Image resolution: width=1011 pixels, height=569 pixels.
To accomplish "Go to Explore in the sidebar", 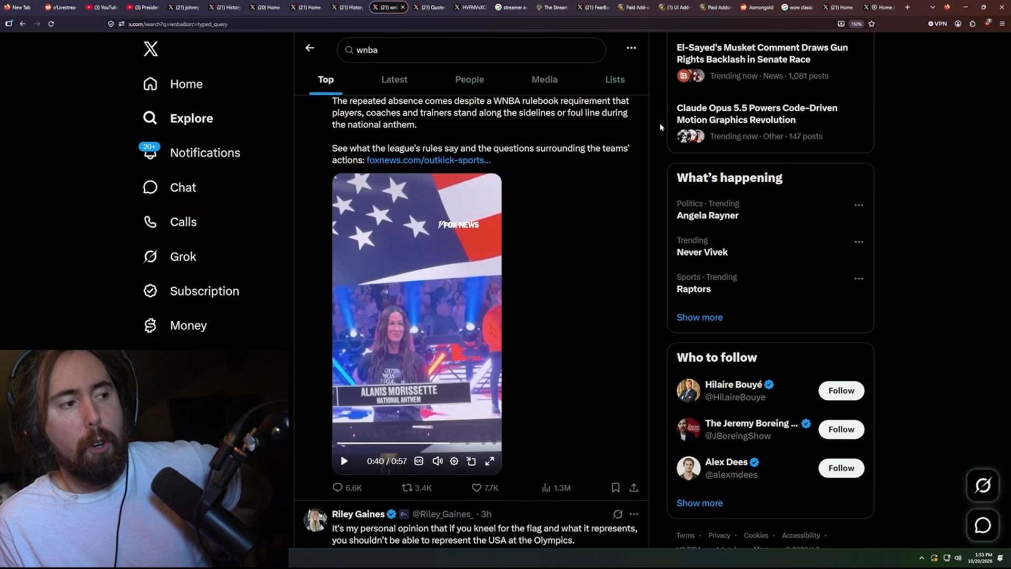I will tap(178, 119).
